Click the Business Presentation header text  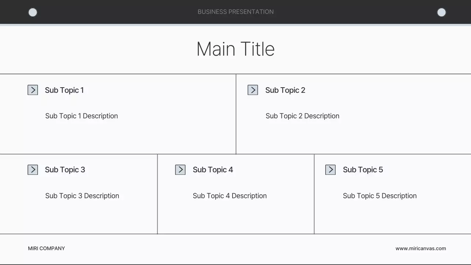(x=235, y=12)
